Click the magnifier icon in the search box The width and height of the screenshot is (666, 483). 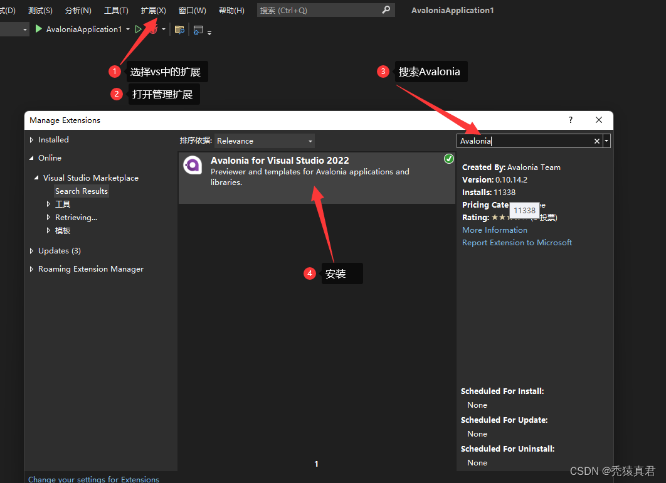tap(386, 10)
